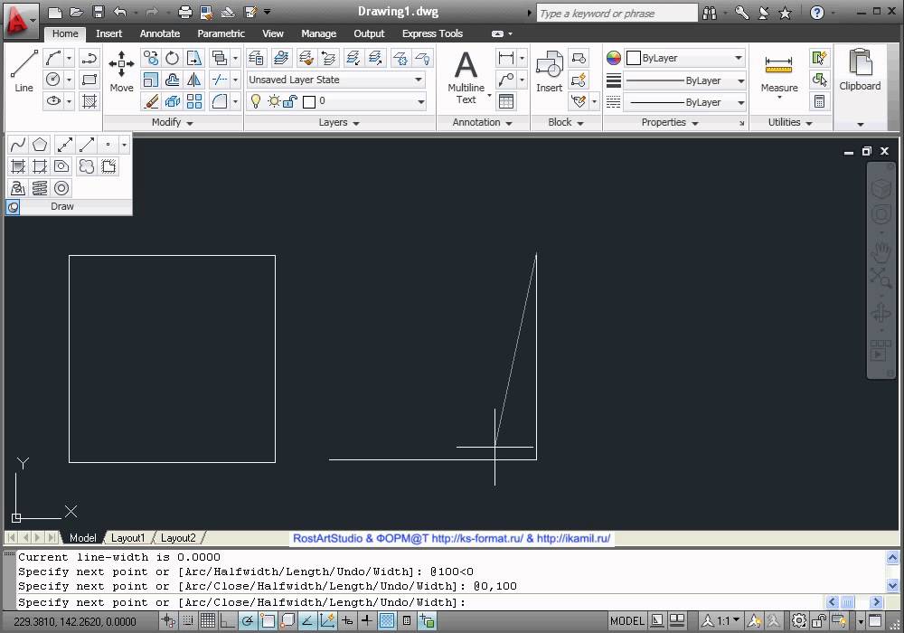Open the ByLayer object color dropdown

(685, 58)
